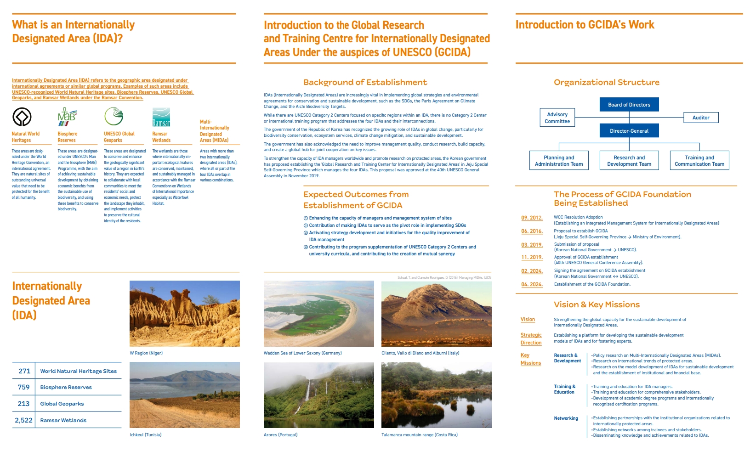
Task: Select the Board of Directors box
Action: (629, 105)
